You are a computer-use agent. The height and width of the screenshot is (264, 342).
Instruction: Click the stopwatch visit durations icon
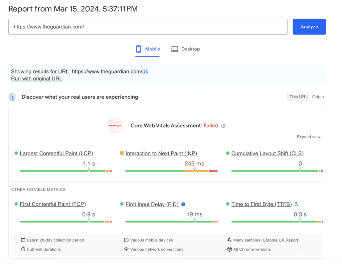23,249
